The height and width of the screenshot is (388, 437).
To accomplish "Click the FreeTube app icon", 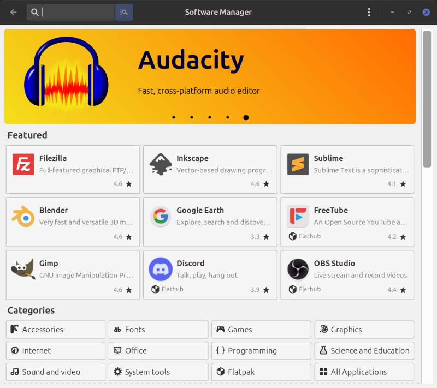I will point(298,216).
